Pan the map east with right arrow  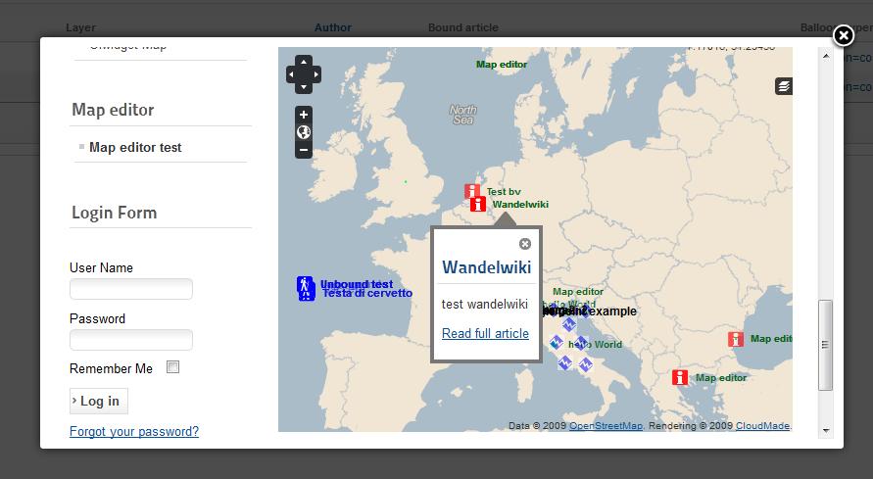pos(316,74)
